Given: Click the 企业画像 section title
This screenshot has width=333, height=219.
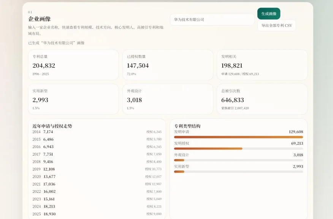Looking at the screenshot, I should pyautogui.click(x=39, y=19).
